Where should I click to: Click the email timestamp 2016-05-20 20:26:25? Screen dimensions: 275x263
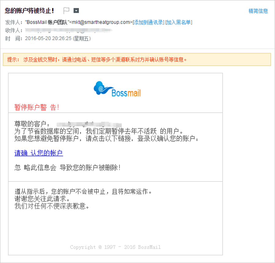58,39
